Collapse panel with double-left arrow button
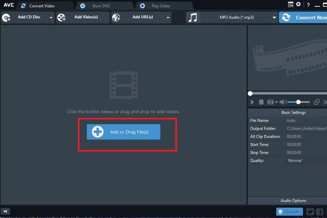Image resolution: width=327 pixels, height=218 pixels. tap(5, 212)
